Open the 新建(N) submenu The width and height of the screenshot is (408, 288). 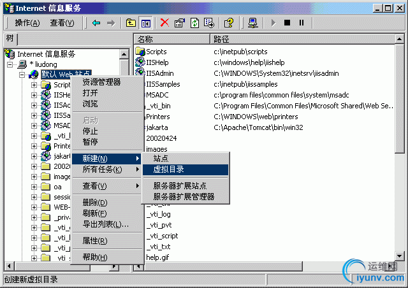106,159
